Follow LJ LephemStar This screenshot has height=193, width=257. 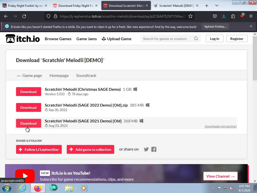coord(39,150)
